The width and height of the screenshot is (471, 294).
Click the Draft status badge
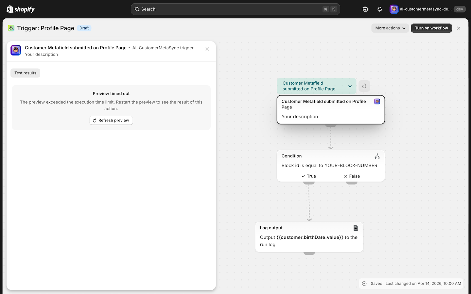[84, 28]
